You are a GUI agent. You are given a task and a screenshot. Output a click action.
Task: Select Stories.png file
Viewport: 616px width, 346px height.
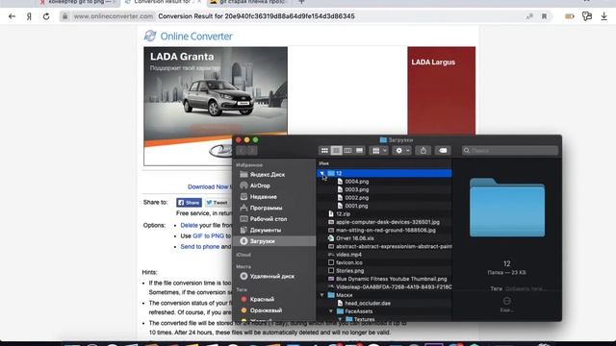coord(349,271)
